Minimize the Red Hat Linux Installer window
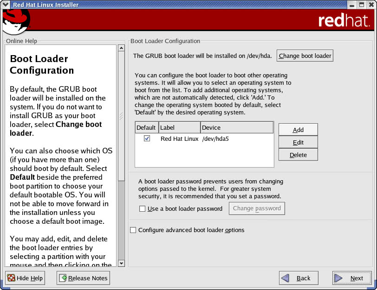 click(x=352, y=5)
